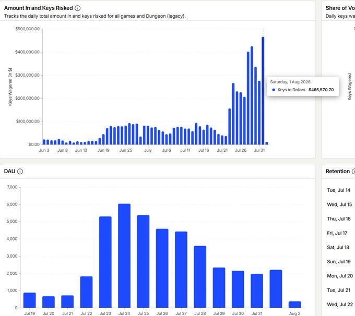
Task: Click the DAU bar for Jul 27
Action: (x=181, y=270)
